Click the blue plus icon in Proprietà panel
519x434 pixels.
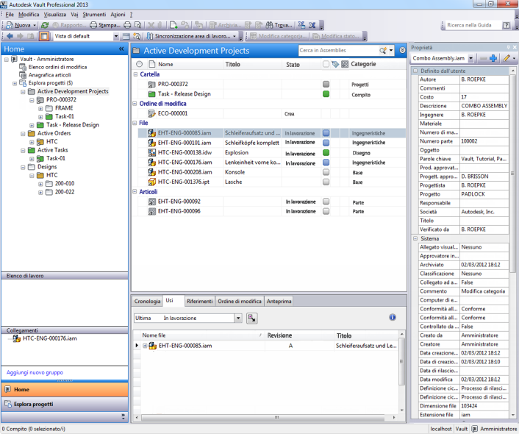[x=493, y=58]
